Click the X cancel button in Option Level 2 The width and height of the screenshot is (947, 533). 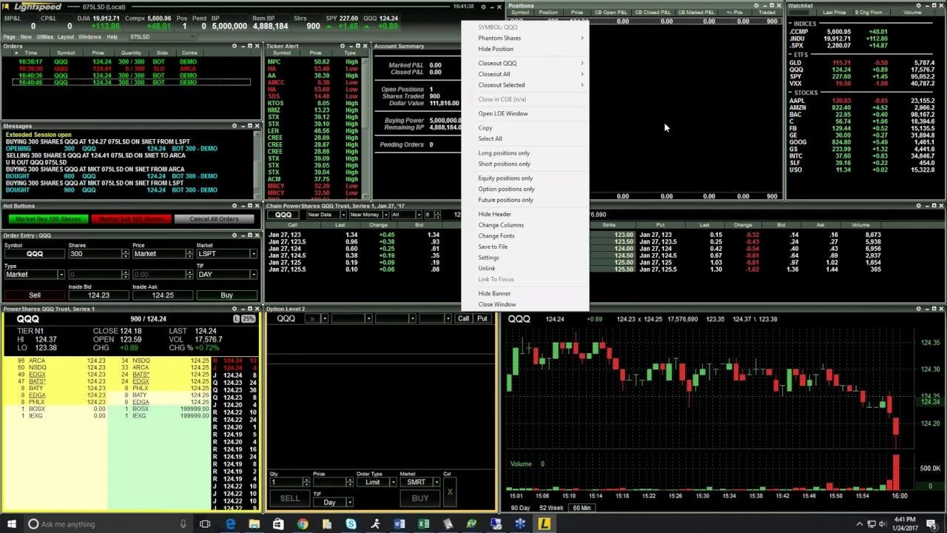(x=449, y=492)
